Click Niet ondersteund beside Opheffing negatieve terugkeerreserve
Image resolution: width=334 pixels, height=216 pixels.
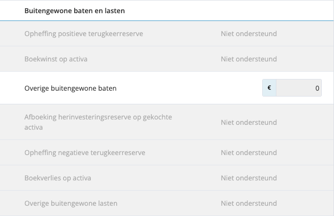coord(249,153)
